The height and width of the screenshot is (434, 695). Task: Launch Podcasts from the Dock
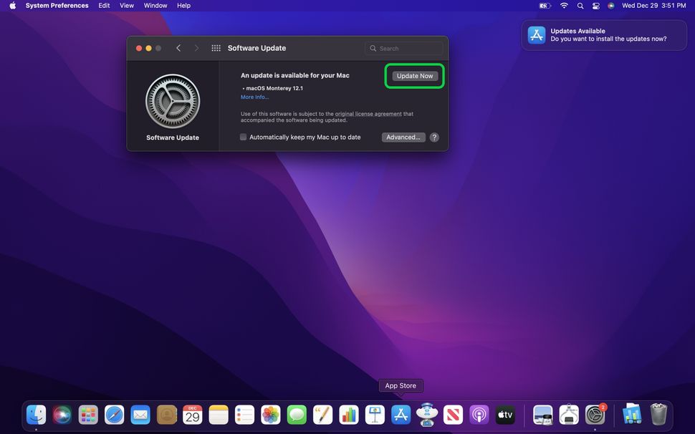479,414
